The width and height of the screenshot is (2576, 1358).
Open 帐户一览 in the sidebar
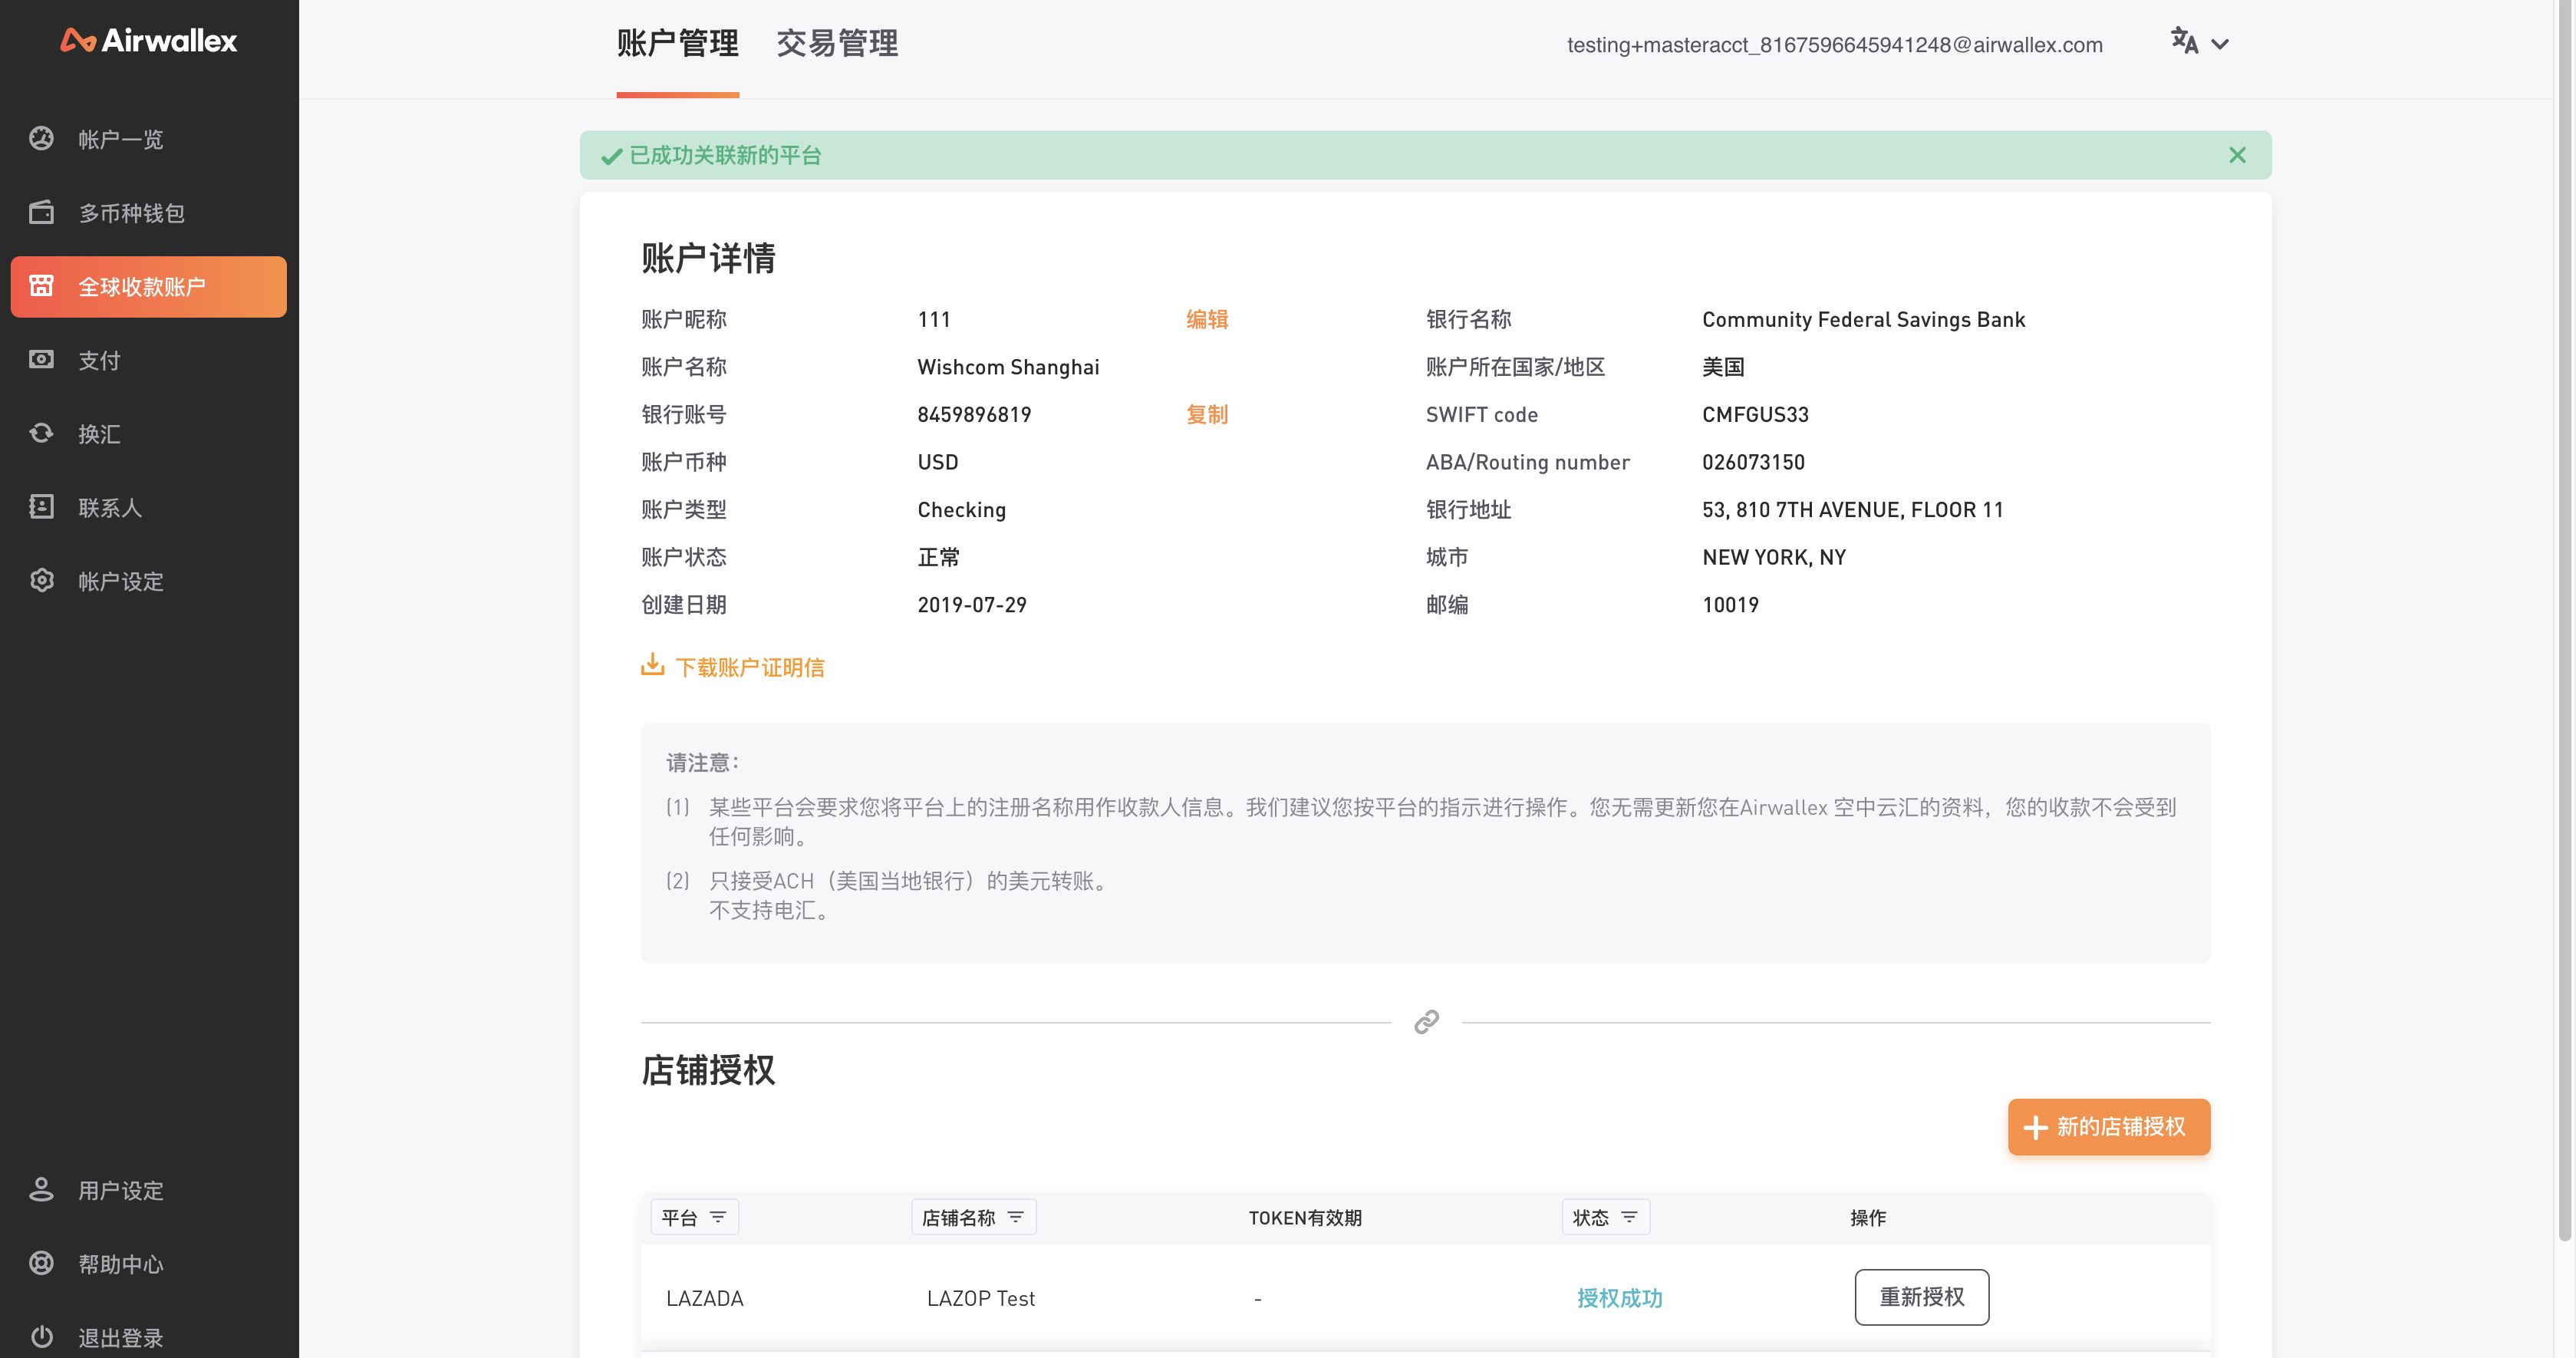point(149,139)
